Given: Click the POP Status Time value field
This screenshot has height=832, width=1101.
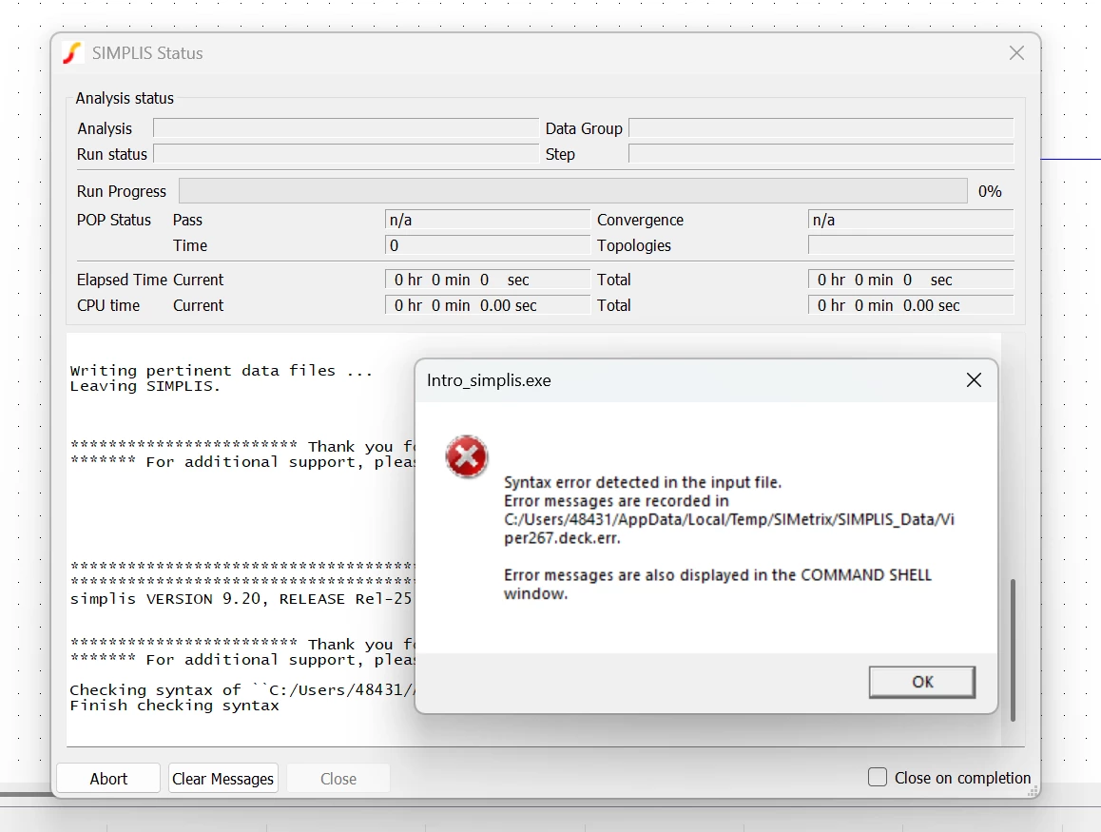Looking at the screenshot, I should [x=488, y=245].
